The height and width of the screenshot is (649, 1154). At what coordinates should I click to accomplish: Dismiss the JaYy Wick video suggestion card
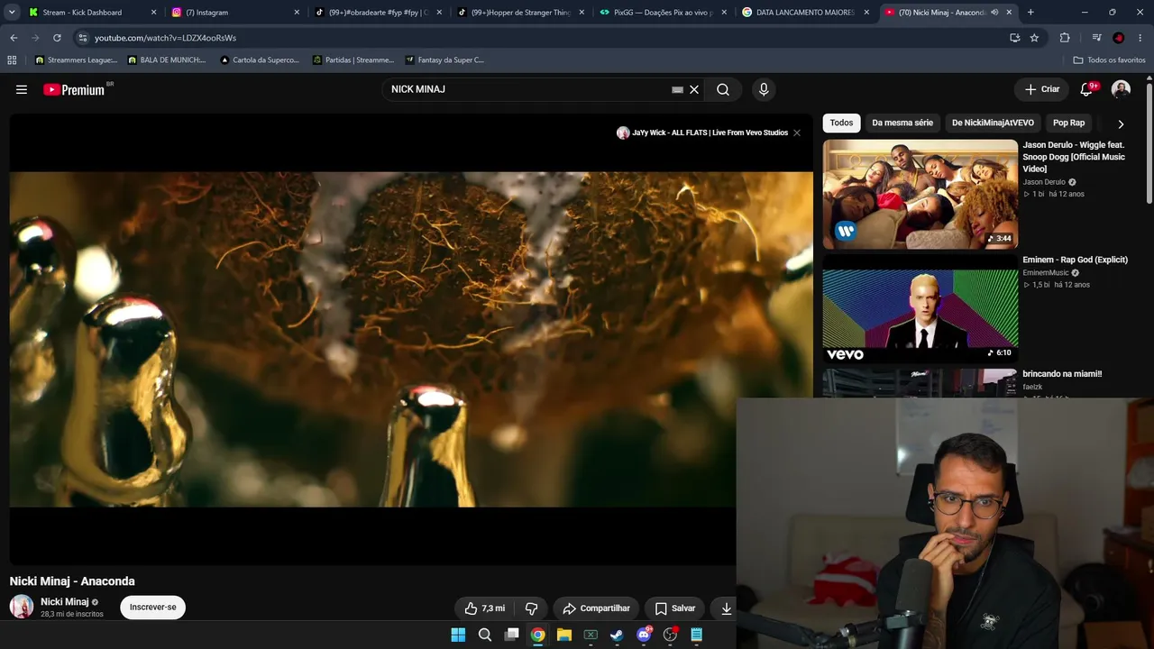point(797,133)
